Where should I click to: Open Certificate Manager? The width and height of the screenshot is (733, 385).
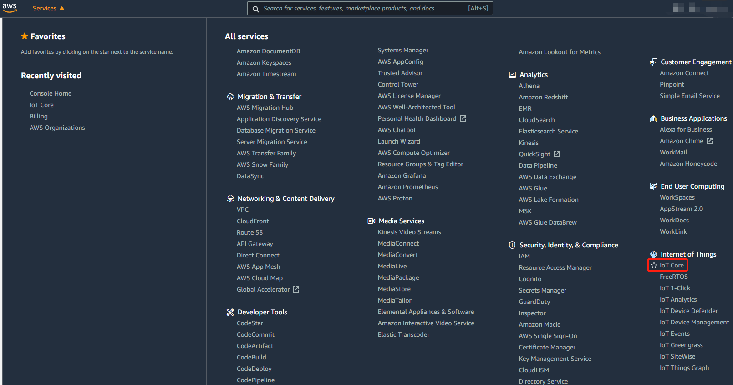(547, 347)
